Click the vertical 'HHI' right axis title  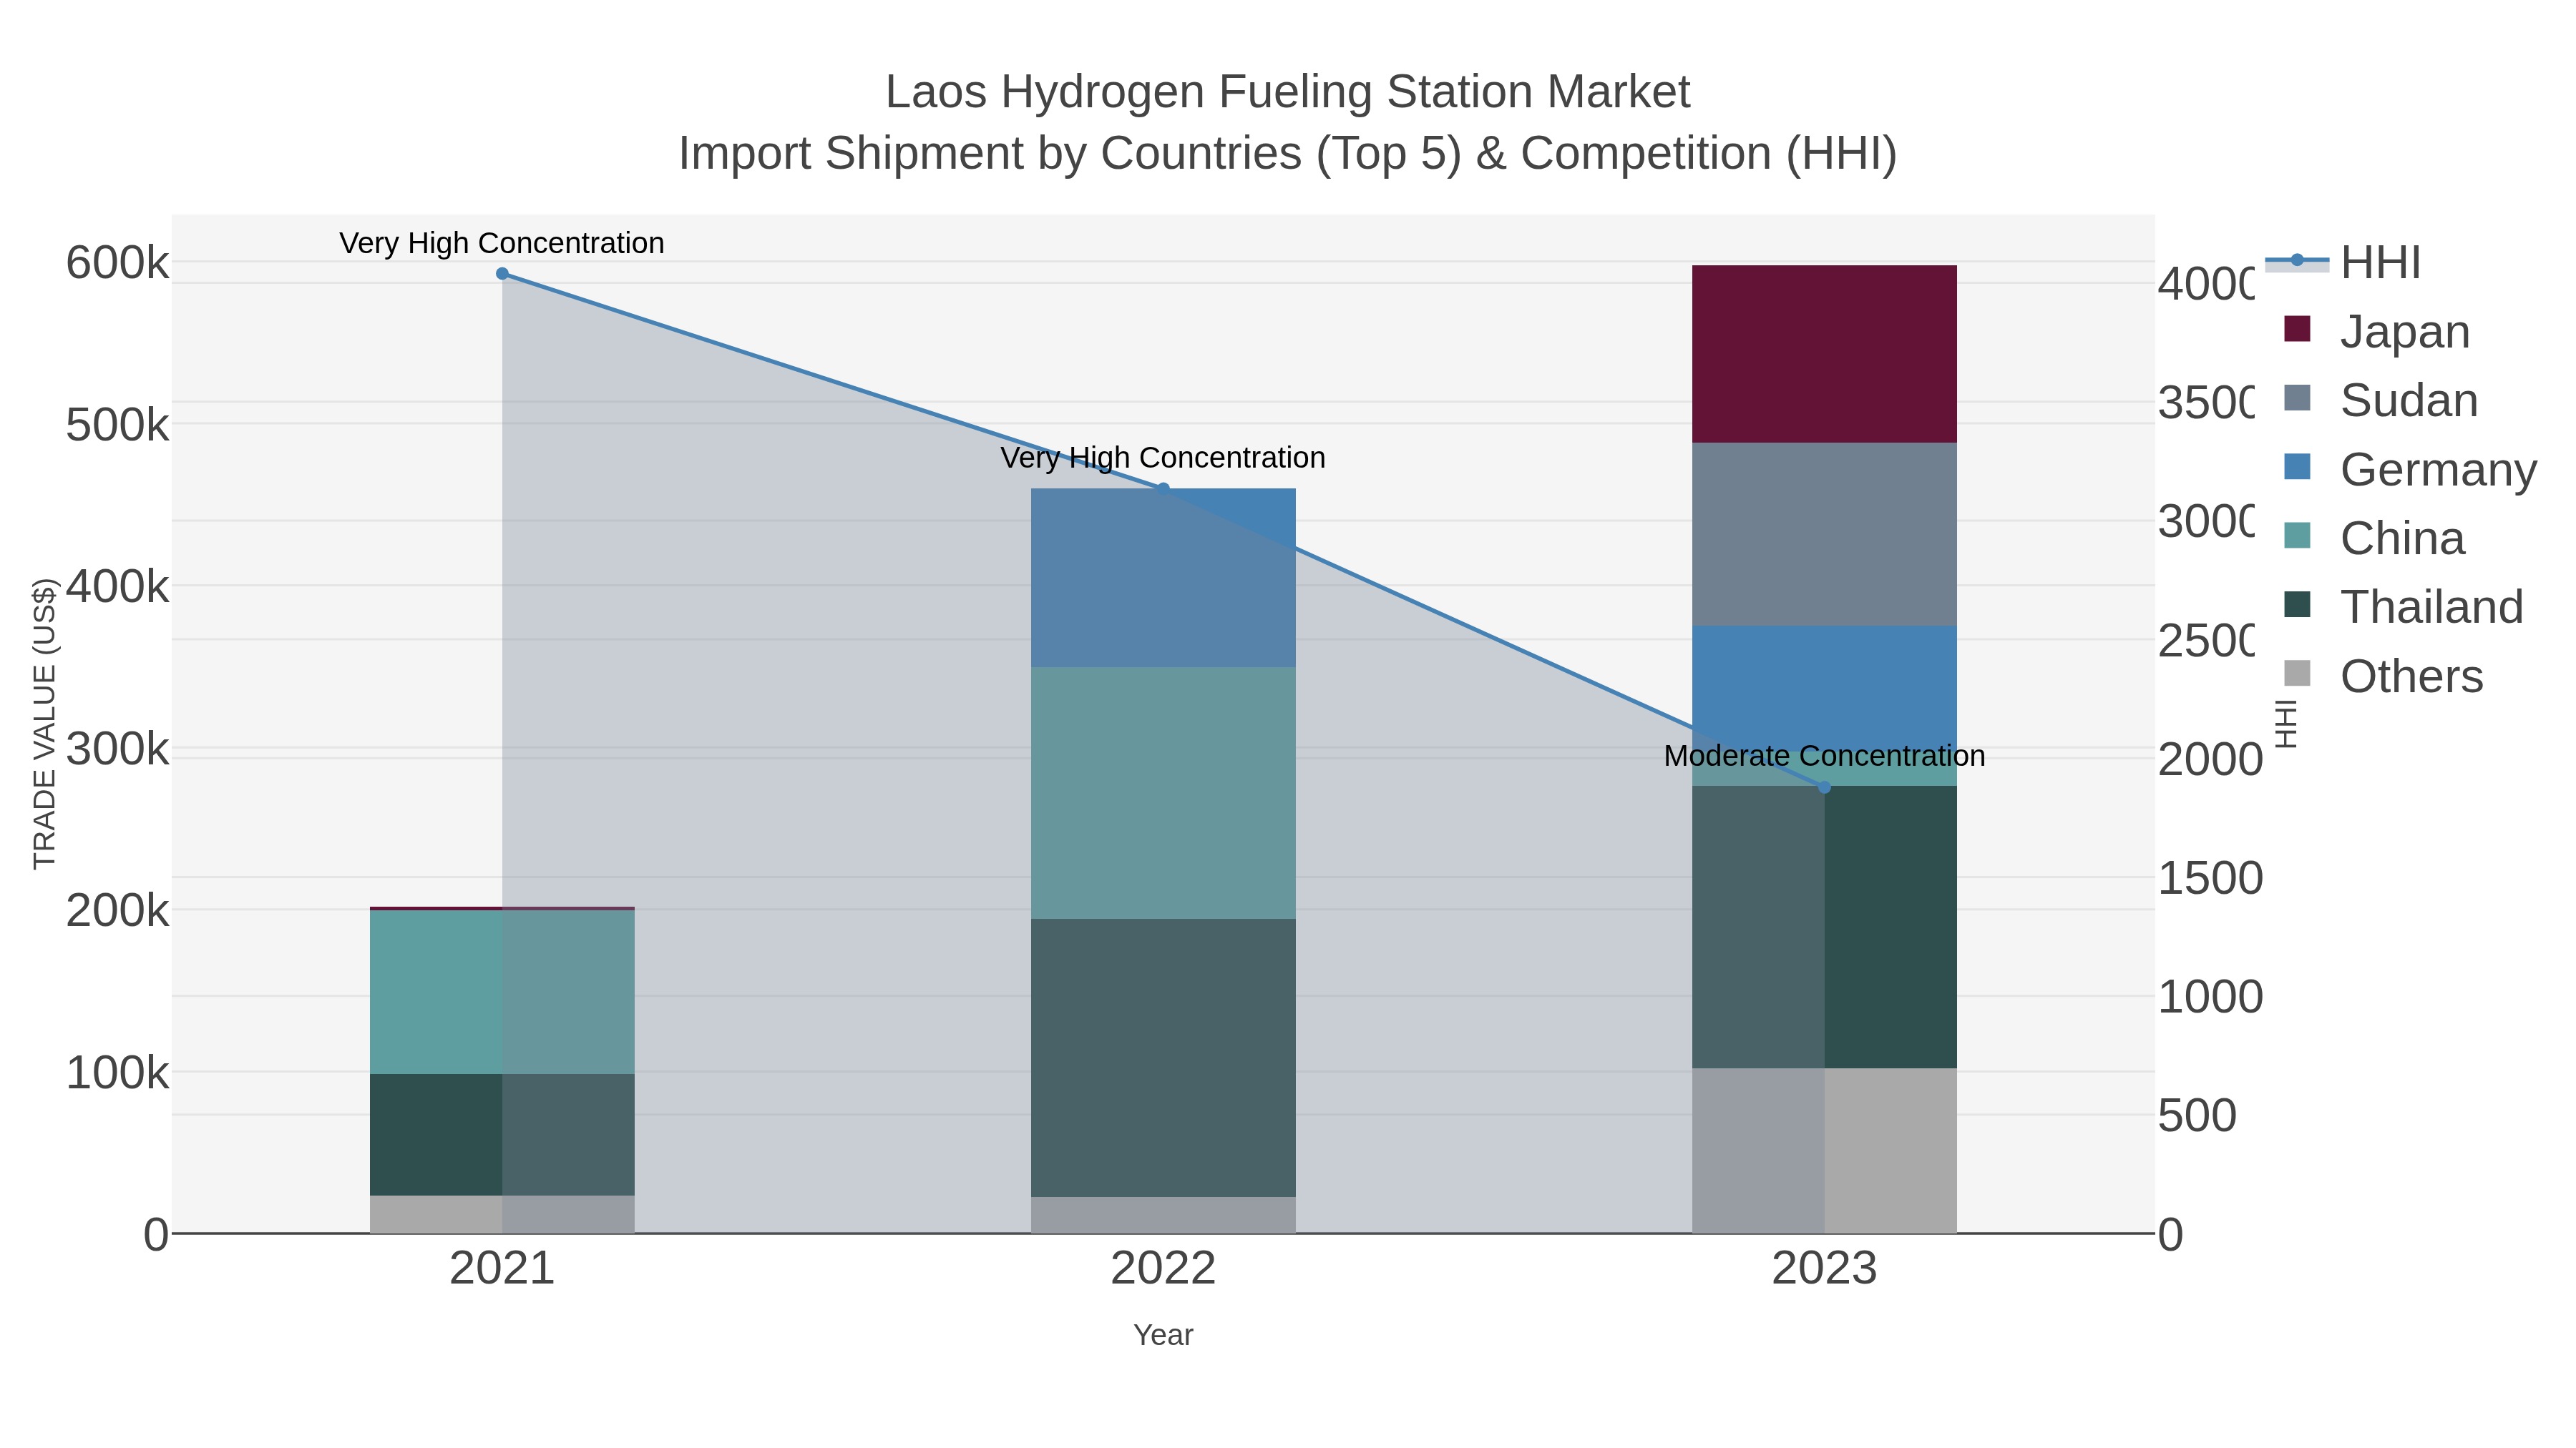click(x=2286, y=724)
